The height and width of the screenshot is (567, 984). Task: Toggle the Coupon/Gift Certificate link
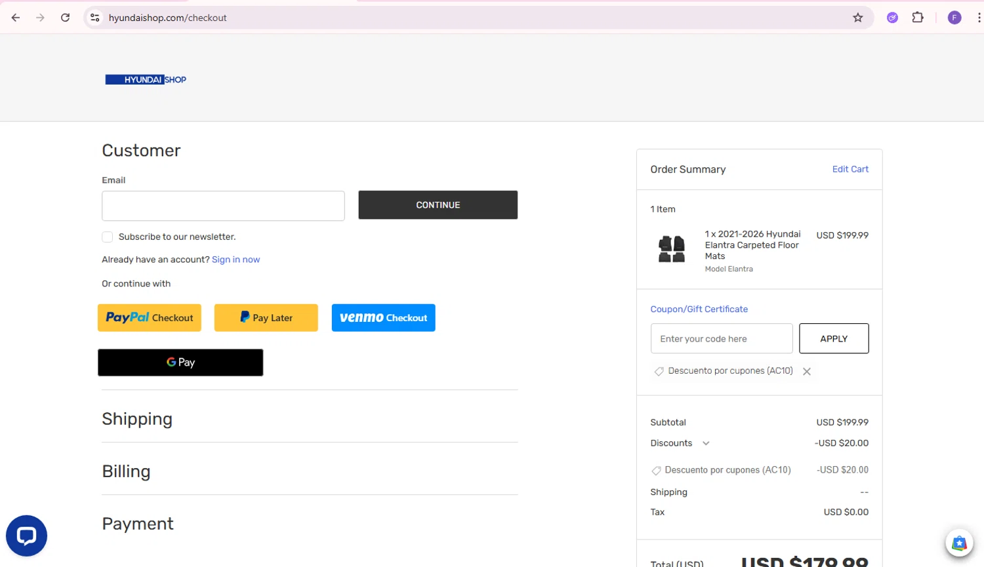pyautogui.click(x=699, y=309)
